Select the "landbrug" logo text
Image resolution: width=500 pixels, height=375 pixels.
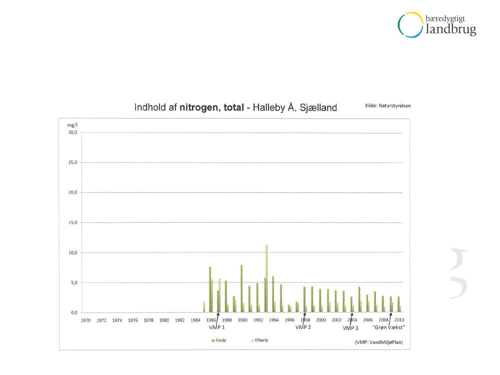pos(451,30)
